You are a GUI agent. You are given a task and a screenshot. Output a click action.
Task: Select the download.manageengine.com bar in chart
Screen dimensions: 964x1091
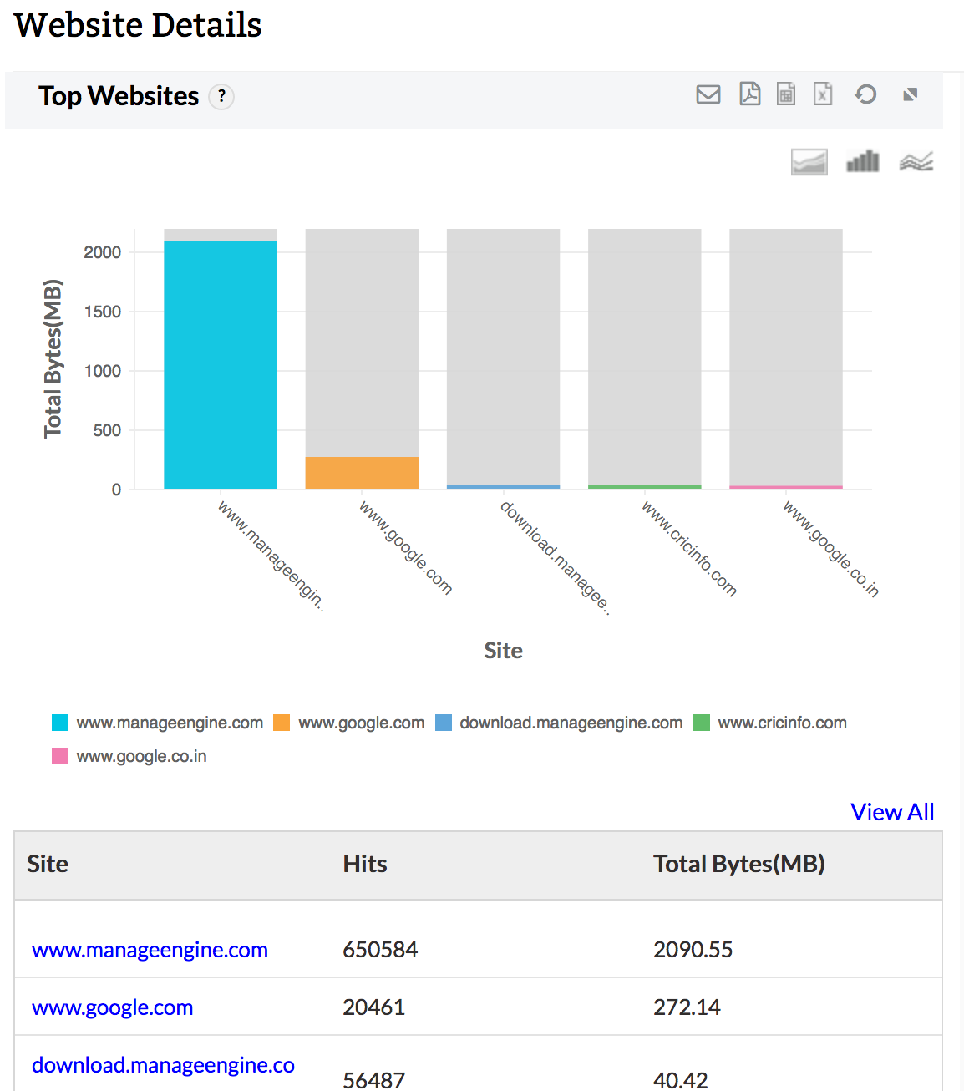(x=503, y=485)
